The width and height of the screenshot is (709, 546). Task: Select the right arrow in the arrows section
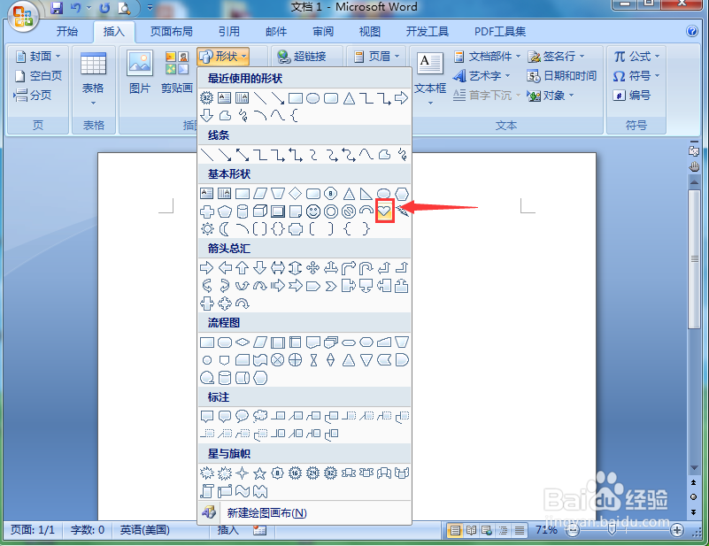pos(206,267)
